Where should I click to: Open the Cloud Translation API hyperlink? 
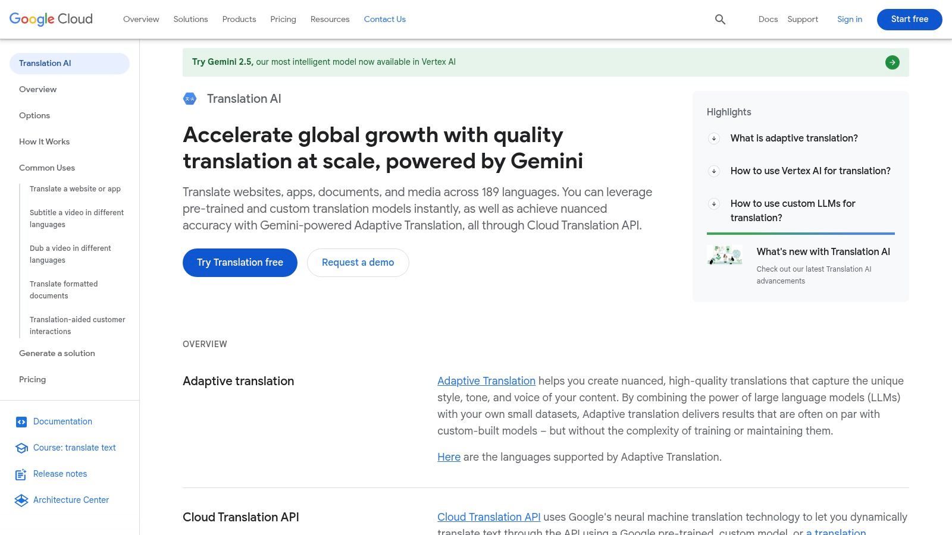489,517
